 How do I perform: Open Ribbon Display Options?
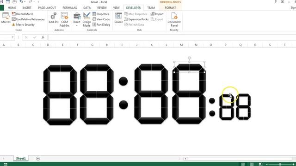[283, 2]
